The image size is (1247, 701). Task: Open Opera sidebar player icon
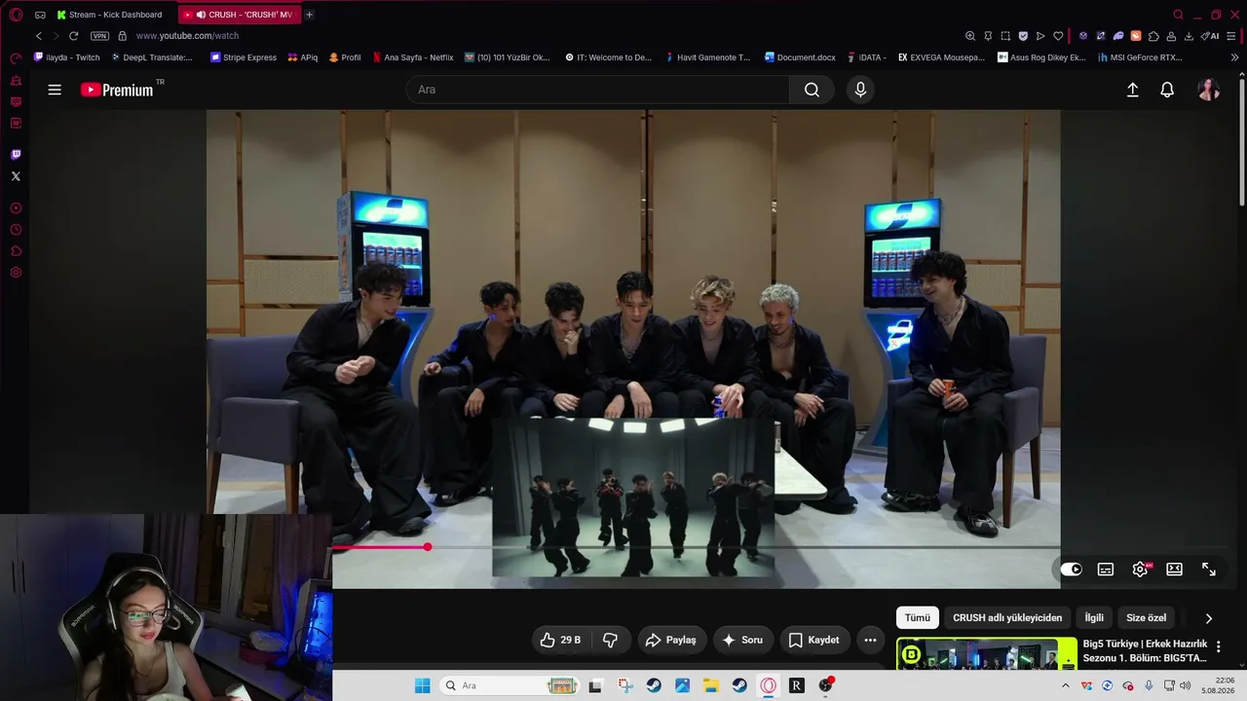click(16, 208)
